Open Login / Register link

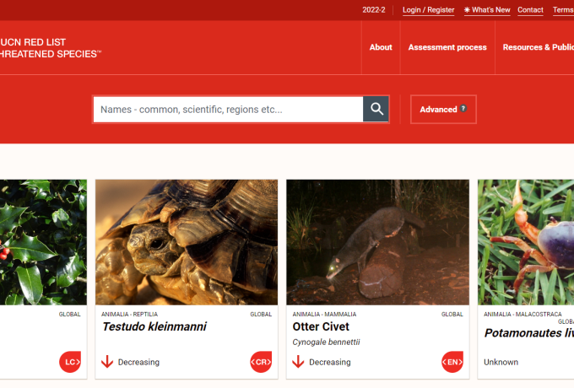point(428,10)
